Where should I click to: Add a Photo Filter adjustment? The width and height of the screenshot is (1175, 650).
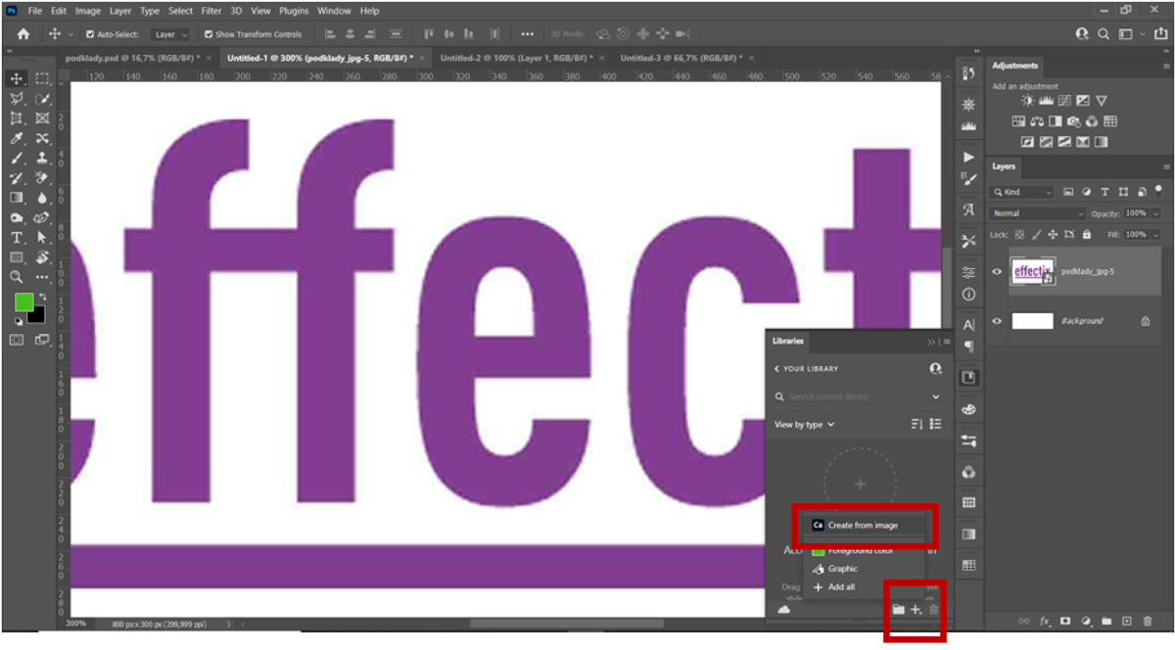1074,121
